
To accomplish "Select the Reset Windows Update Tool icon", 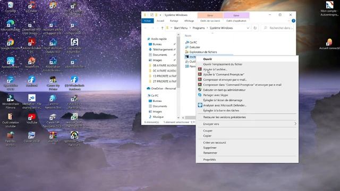I will tap(53, 46).
